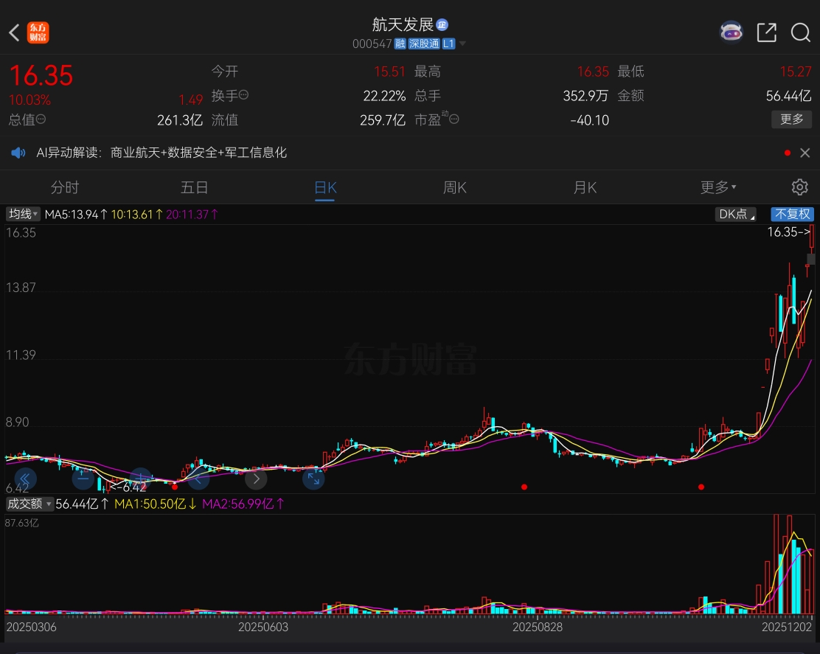Open the 均线 indicator dropdown
Screen dimensions: 820x654
[x=23, y=214]
